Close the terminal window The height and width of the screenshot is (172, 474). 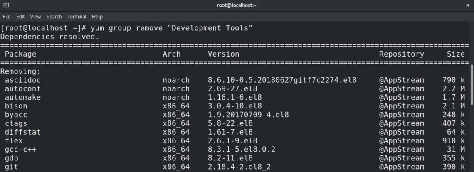coord(468,5)
